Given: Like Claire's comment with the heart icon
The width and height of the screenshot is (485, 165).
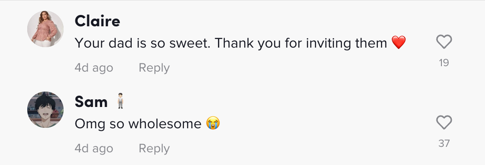Looking at the screenshot, I should (x=444, y=42).
